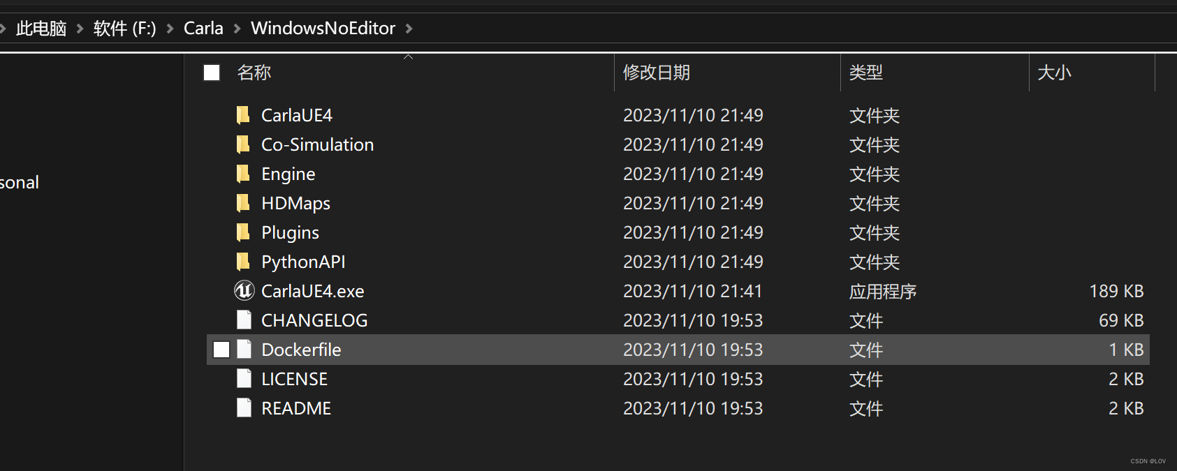Click the sort arrow above 名称 column
Image resolution: width=1177 pixels, height=471 pixels.
pos(409,57)
